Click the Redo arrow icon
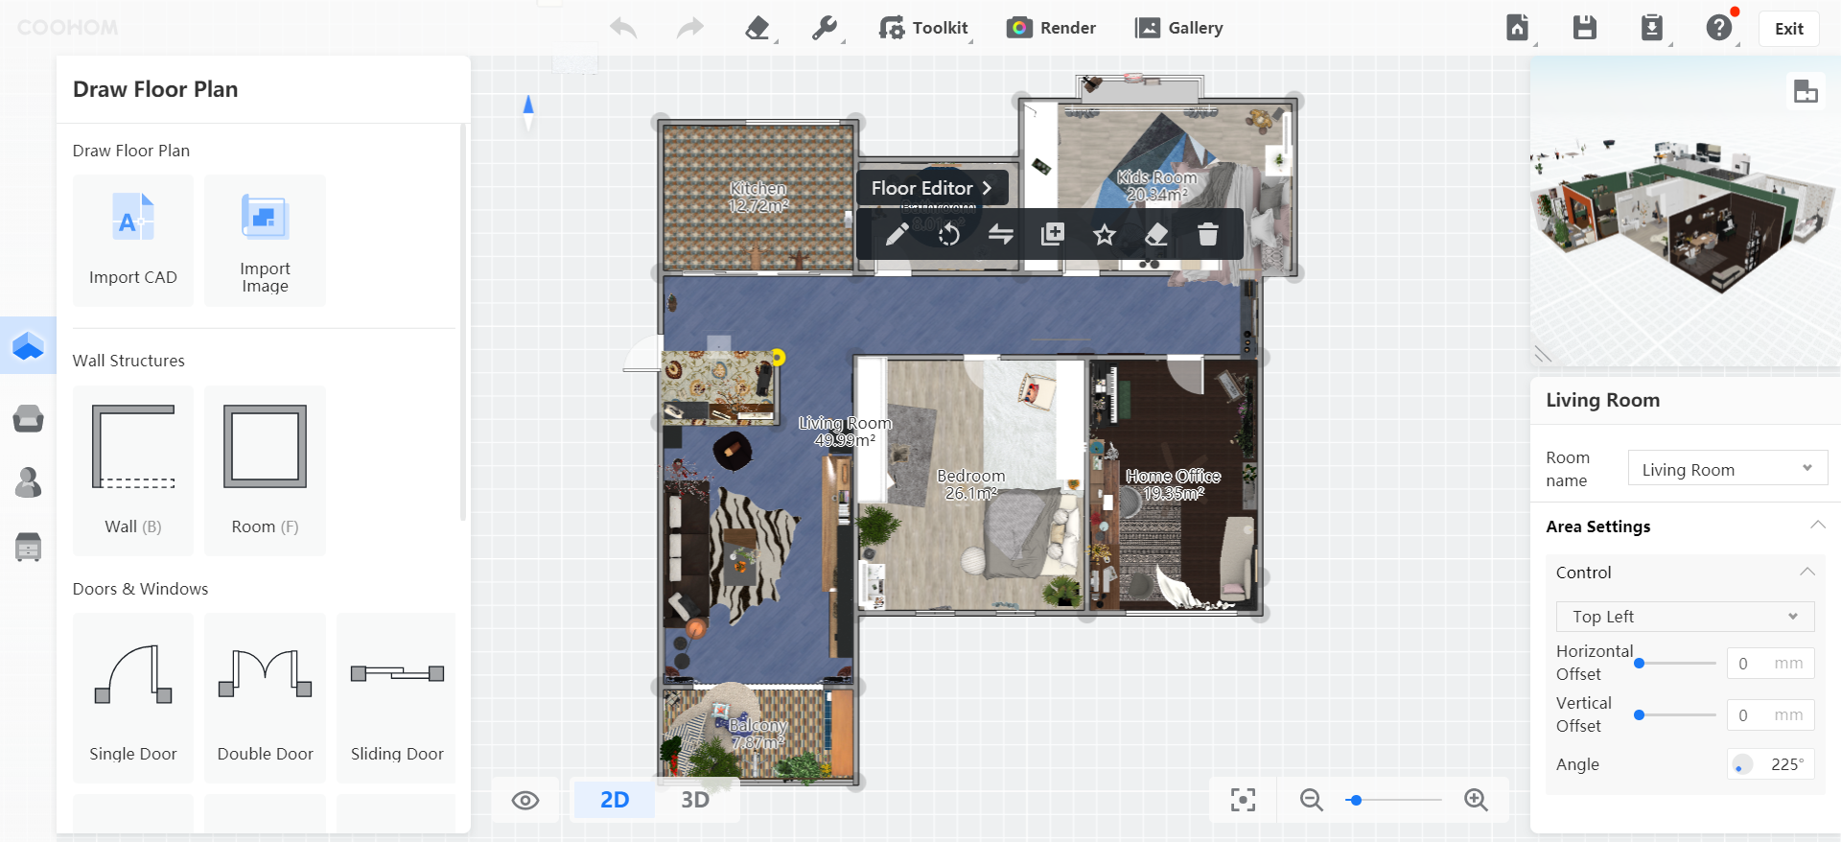1841x842 pixels. (689, 28)
